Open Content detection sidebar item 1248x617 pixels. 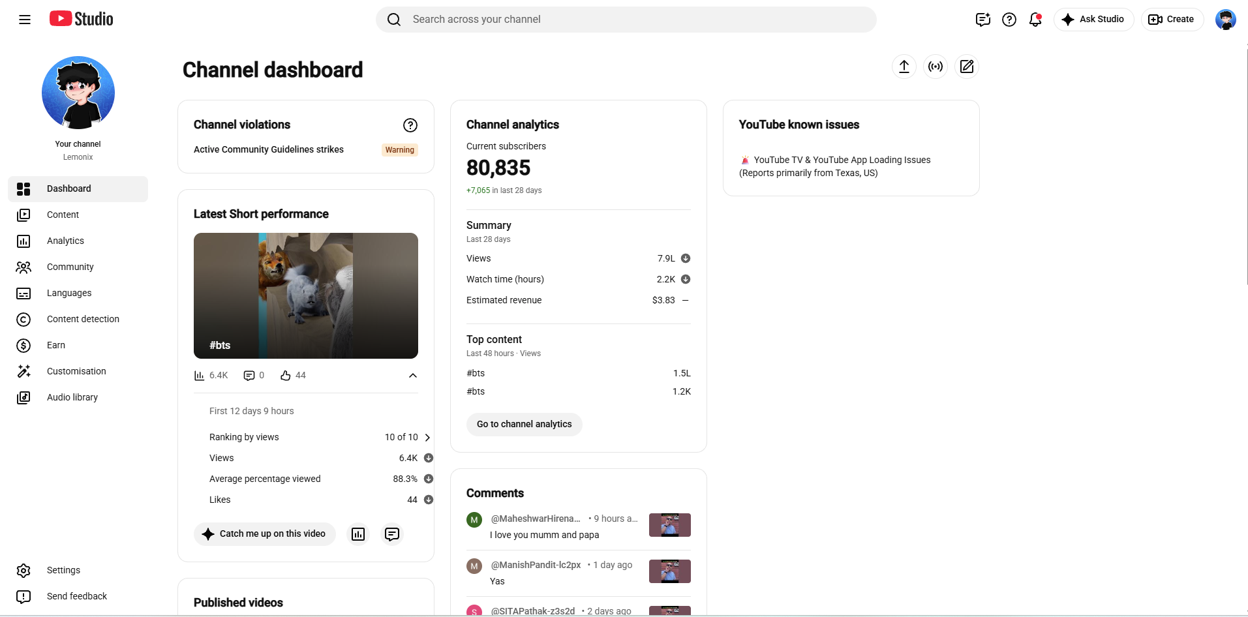pyautogui.click(x=78, y=319)
